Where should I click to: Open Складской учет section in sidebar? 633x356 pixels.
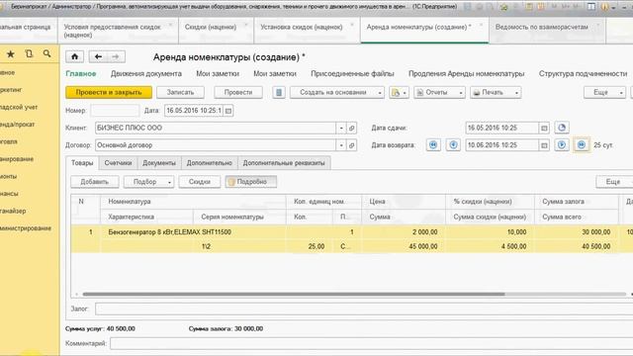coord(19,108)
